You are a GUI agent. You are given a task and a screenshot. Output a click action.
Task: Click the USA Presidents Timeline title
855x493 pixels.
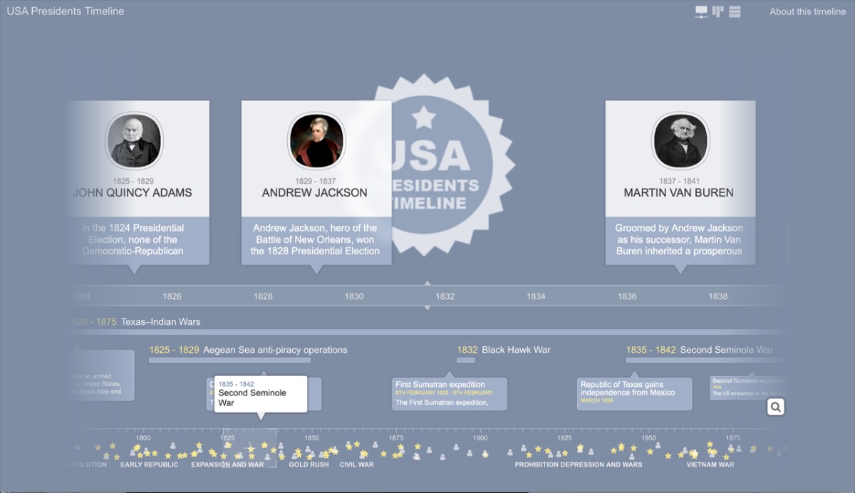pos(65,11)
